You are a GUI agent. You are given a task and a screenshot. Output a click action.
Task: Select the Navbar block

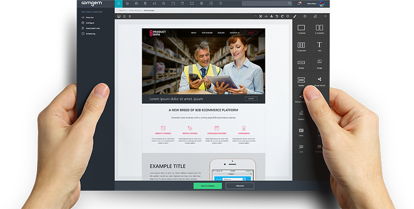pos(301,115)
